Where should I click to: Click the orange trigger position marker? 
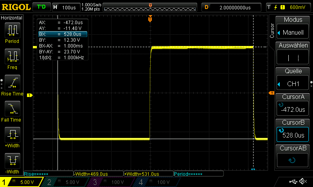coord(150,18)
